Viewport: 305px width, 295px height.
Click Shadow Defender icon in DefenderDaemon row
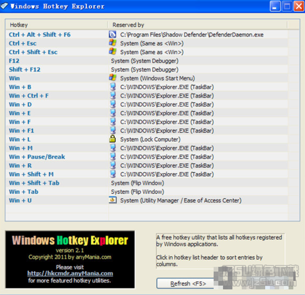pyautogui.click(x=112, y=34)
